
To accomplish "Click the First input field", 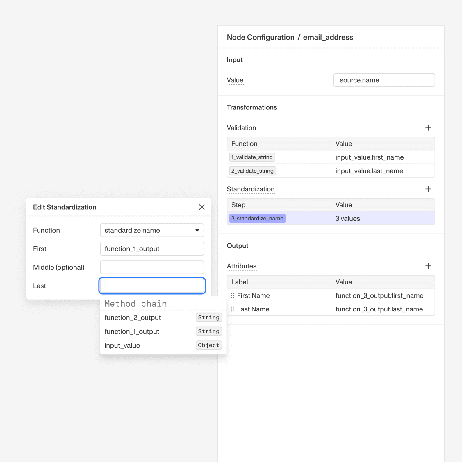I will [152, 249].
